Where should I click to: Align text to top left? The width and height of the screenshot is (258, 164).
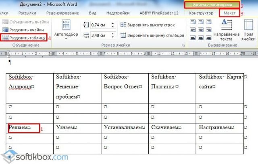[x=193, y=22]
